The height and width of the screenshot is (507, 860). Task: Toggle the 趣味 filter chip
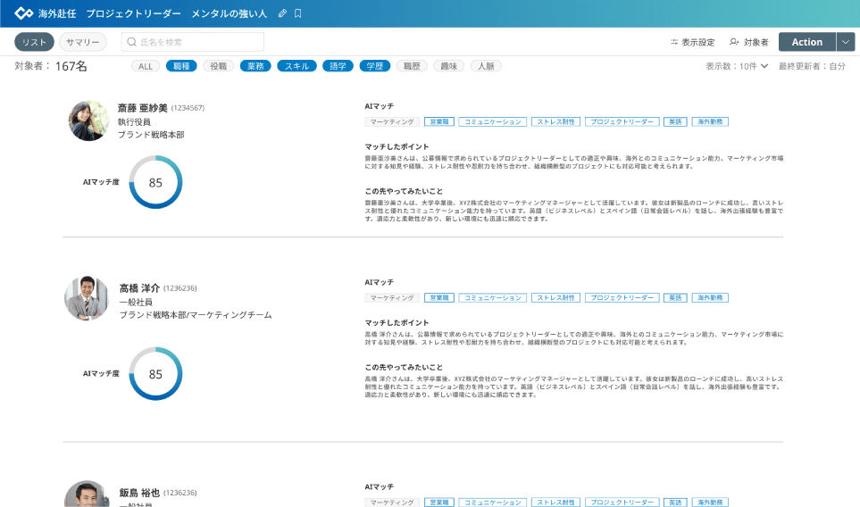[x=449, y=66]
